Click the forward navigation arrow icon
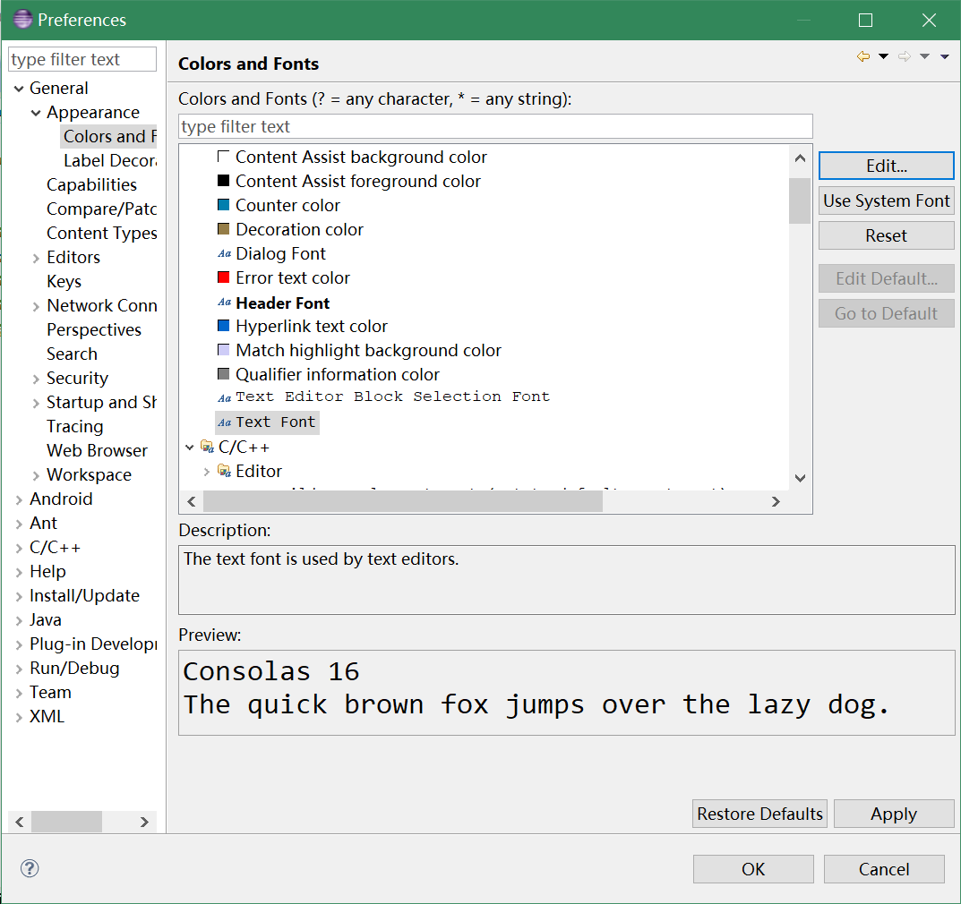961x904 pixels. point(904,57)
